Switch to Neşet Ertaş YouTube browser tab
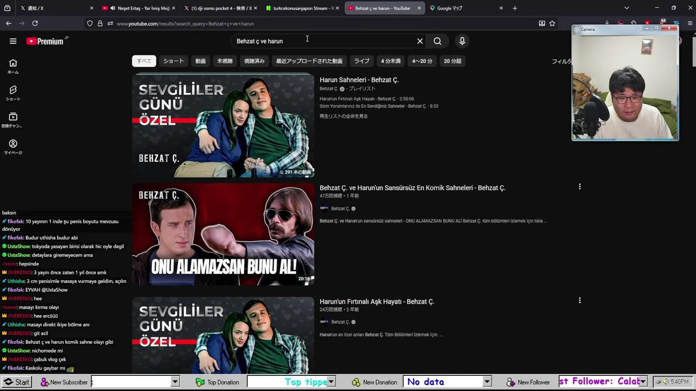Viewport: 696px width, 391px height. (x=139, y=8)
